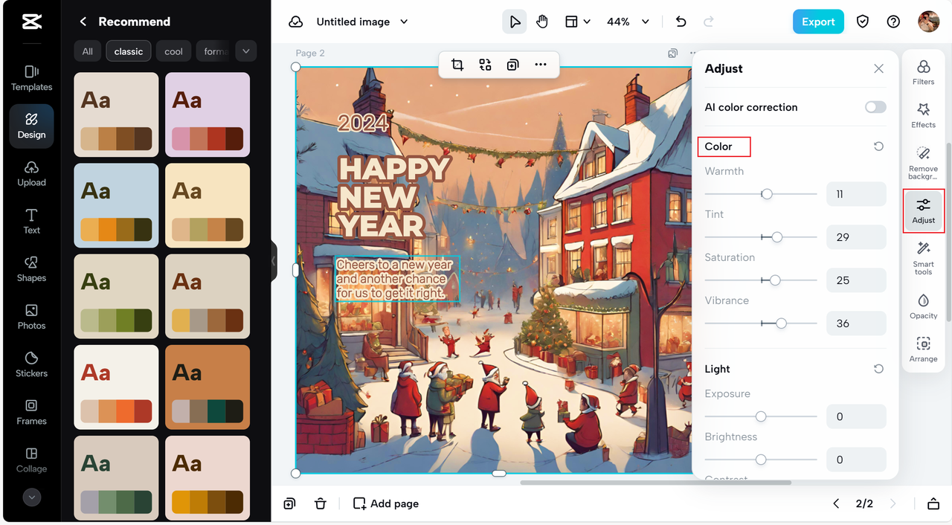
Task: Click the CapCut logo icon
Action: [x=31, y=22]
